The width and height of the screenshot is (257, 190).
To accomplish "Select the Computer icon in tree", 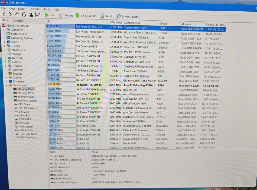I will click(8, 30).
